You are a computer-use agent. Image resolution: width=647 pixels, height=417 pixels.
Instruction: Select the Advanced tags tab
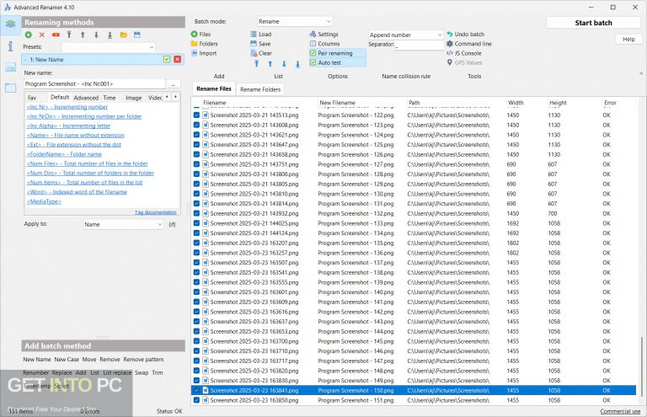click(86, 98)
